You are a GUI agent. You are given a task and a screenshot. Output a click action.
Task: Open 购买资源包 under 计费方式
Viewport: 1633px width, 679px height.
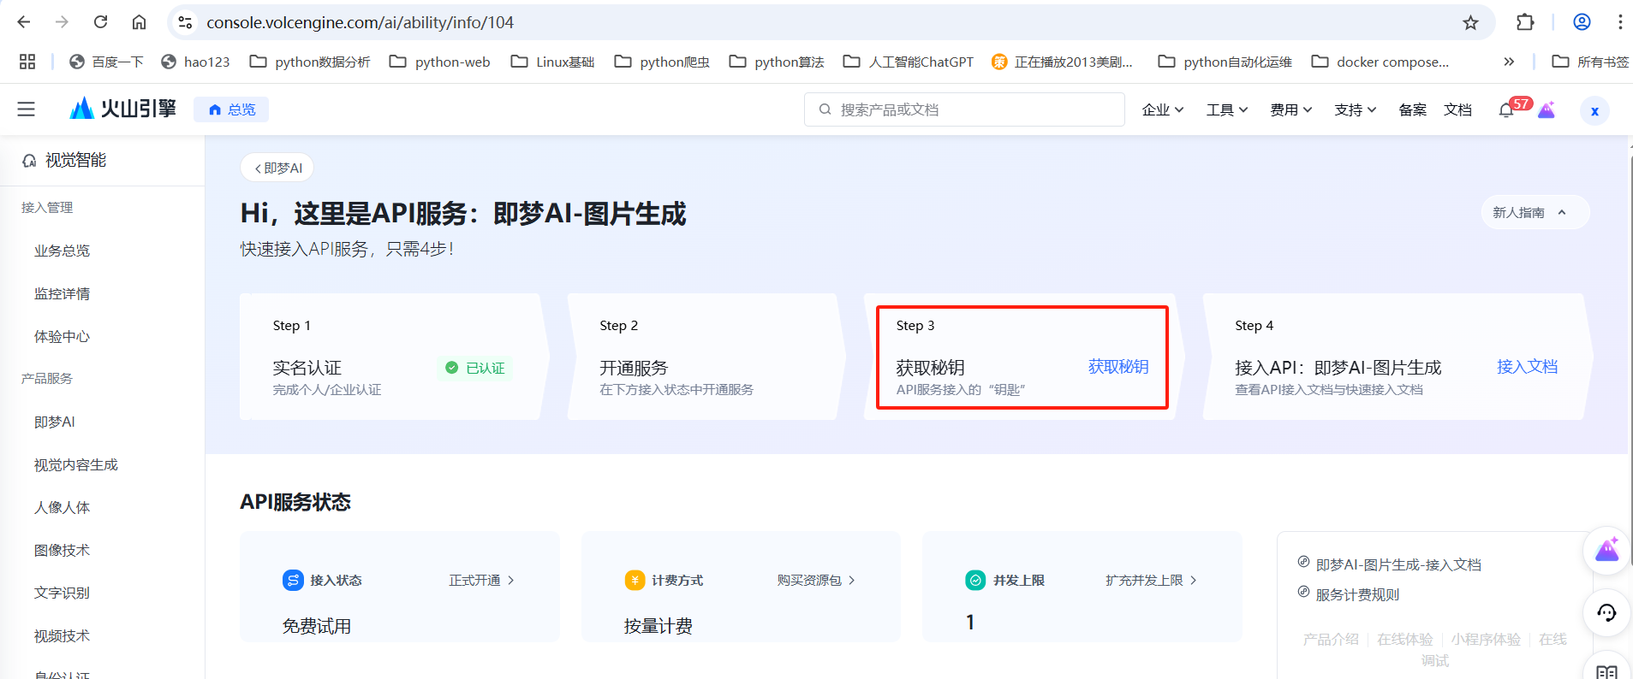[x=816, y=580]
